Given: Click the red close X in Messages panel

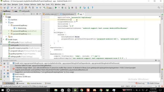Looking at the screenshot, I should click(x=4, y=67).
